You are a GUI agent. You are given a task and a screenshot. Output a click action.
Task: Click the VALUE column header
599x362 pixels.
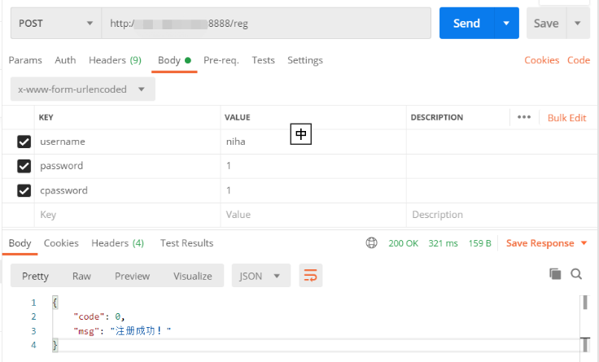[x=237, y=117]
